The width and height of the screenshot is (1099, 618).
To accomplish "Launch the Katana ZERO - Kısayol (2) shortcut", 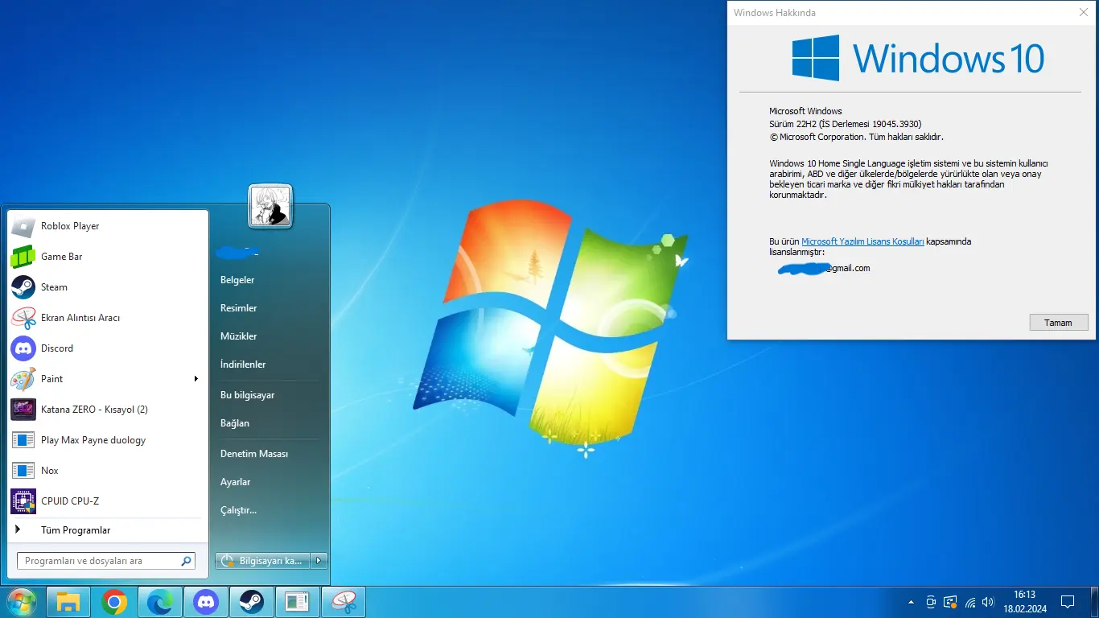I will point(109,410).
